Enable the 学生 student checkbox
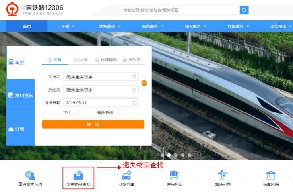The image size is (293, 192). (77, 113)
